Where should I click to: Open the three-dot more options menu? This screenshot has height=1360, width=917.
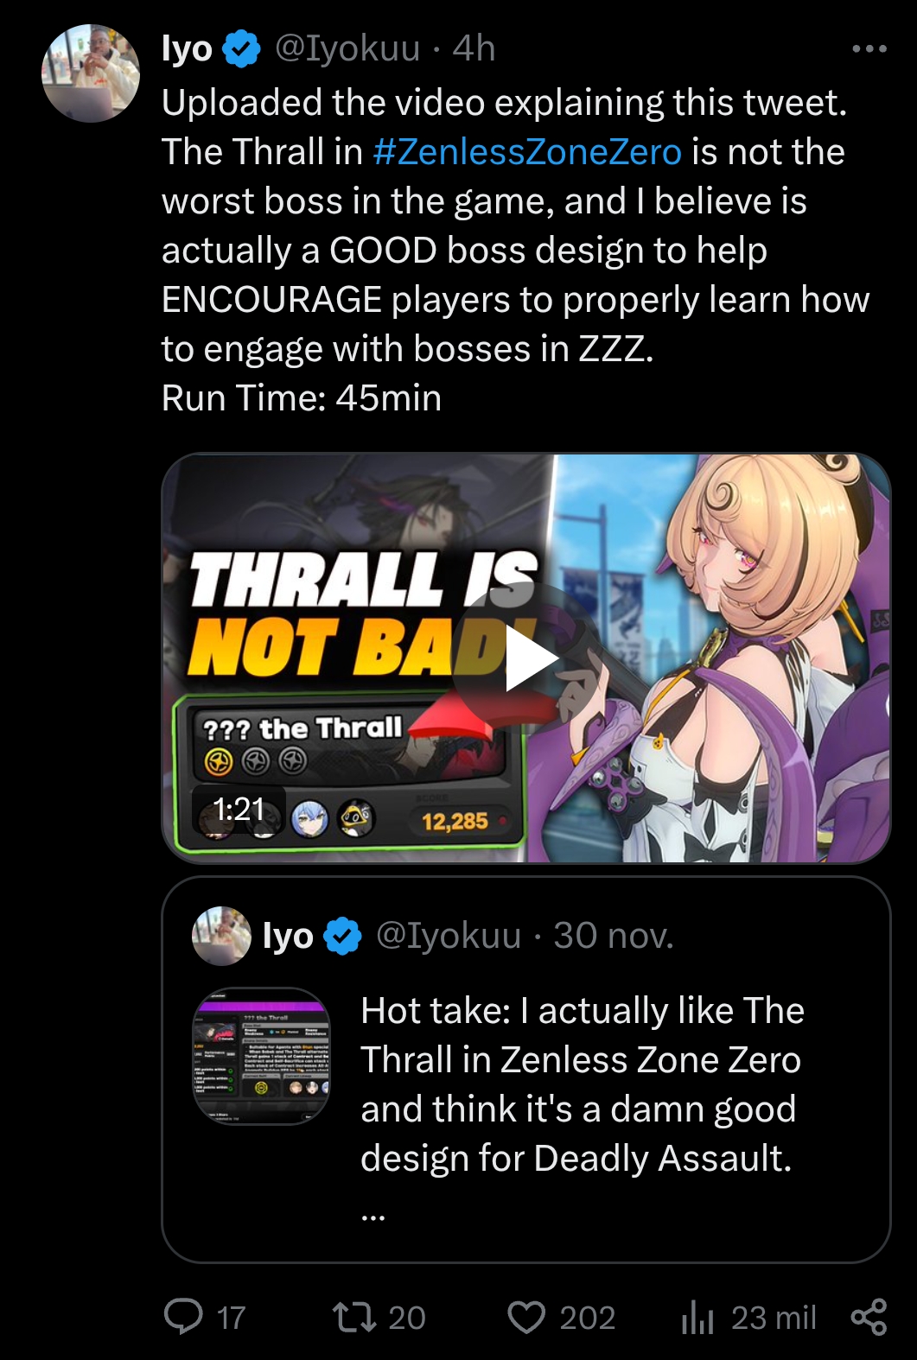click(x=869, y=49)
